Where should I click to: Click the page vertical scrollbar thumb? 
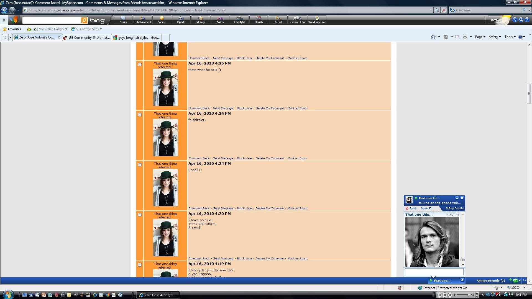point(529,94)
